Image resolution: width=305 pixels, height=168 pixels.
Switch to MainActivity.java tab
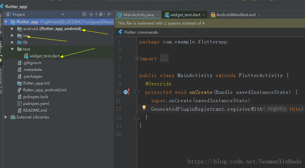coord(138,15)
